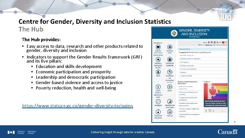The width and height of the screenshot is (245, 138).
Task: Open the statcan.gc.ca gender-diversity-inclusion link
Action: pos(78,106)
